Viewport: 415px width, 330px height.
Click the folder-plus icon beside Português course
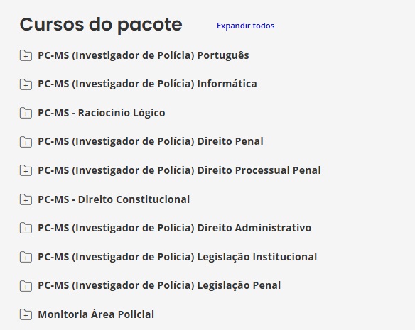(x=26, y=55)
